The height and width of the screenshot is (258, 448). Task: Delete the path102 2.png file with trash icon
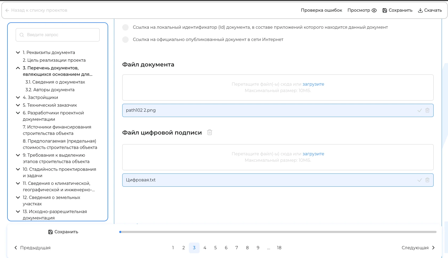tap(427, 110)
